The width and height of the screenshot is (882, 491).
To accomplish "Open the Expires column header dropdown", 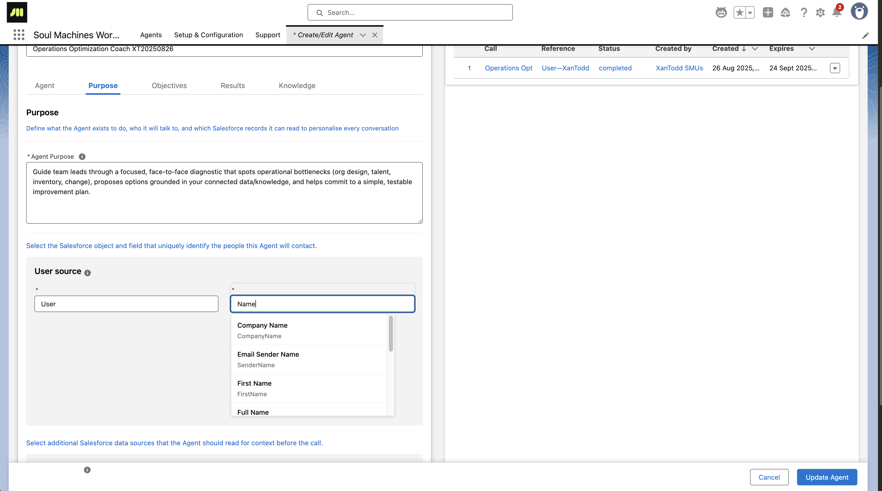I will 812,49.
